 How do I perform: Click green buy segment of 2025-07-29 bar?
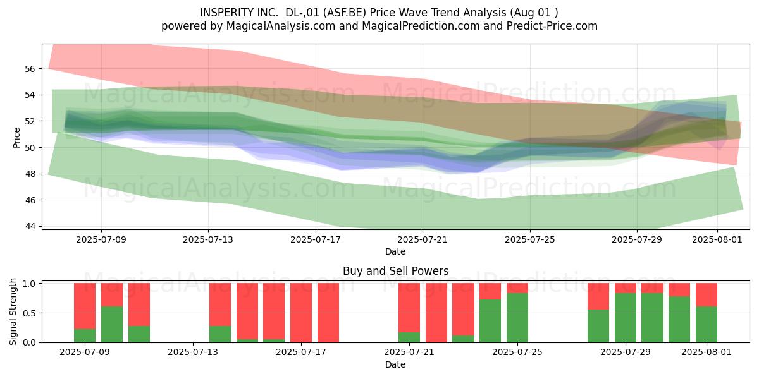626,318
